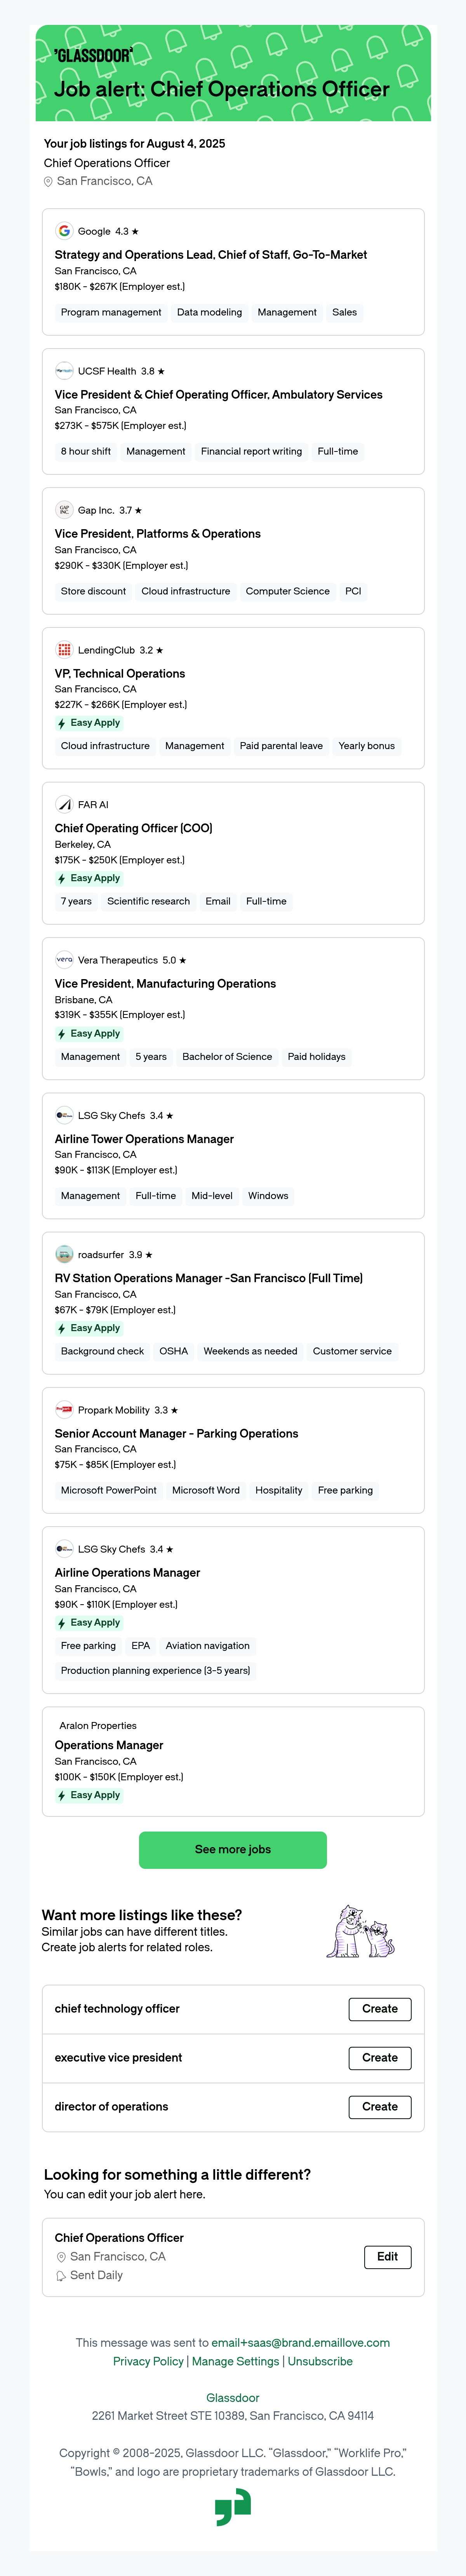The height and width of the screenshot is (2576, 466).
Task: Click the Mid-level tag
Action: click(212, 1195)
